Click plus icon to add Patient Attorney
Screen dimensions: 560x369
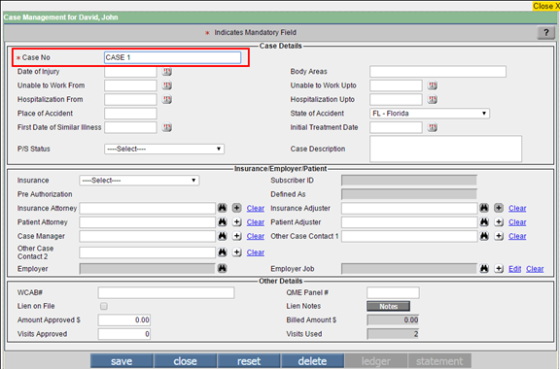coord(237,222)
